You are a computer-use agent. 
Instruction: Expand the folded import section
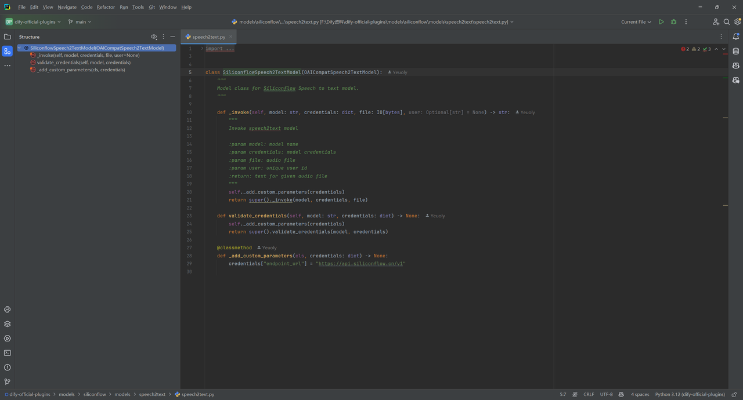point(202,49)
